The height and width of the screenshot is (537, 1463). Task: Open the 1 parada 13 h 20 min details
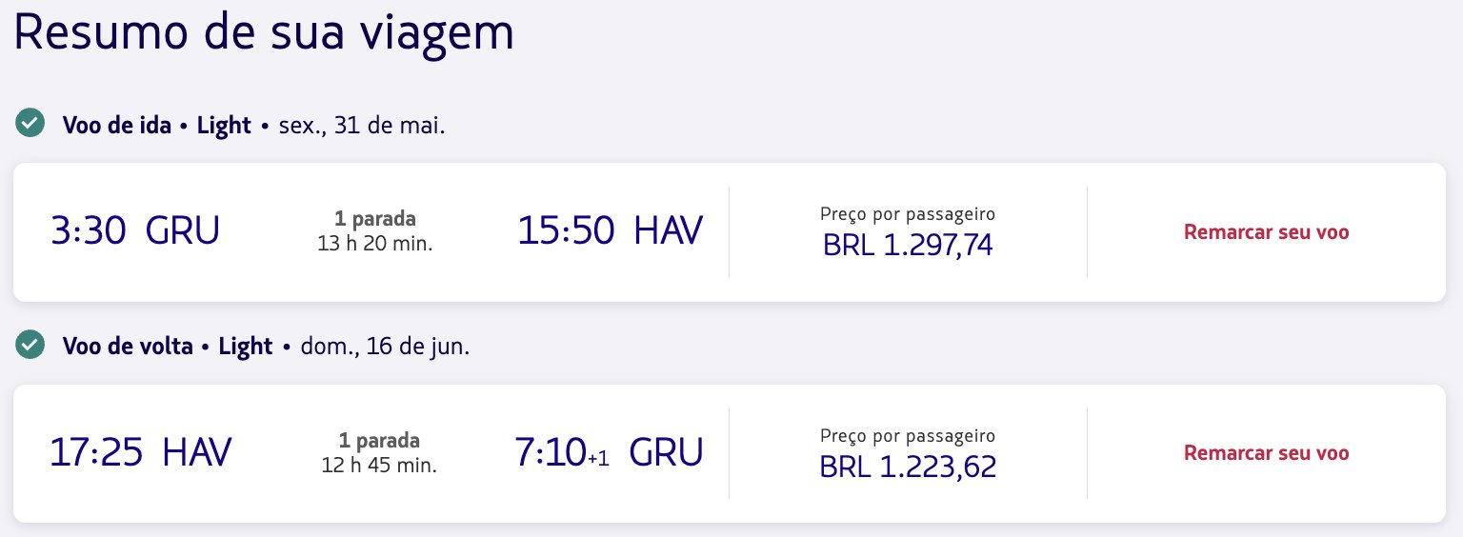(375, 231)
